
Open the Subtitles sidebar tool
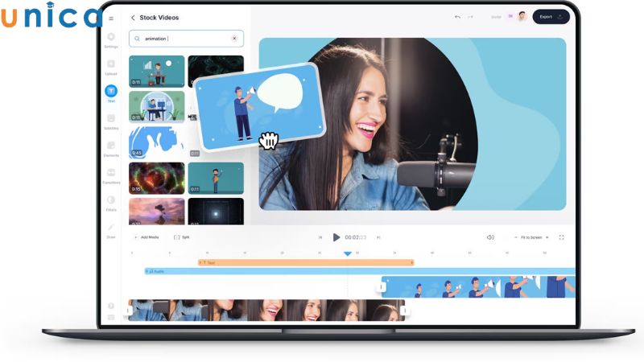[x=111, y=121]
